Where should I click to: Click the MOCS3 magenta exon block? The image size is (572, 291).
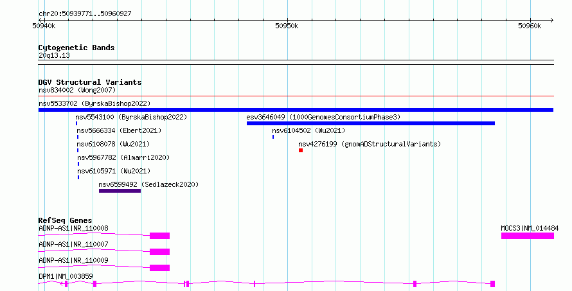click(528, 236)
